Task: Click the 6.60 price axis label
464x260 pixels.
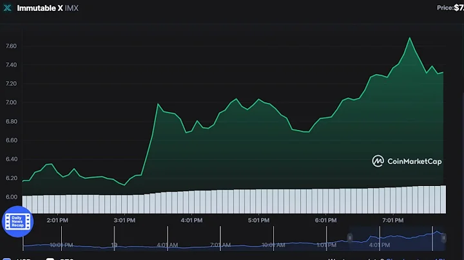Action: tap(11, 140)
